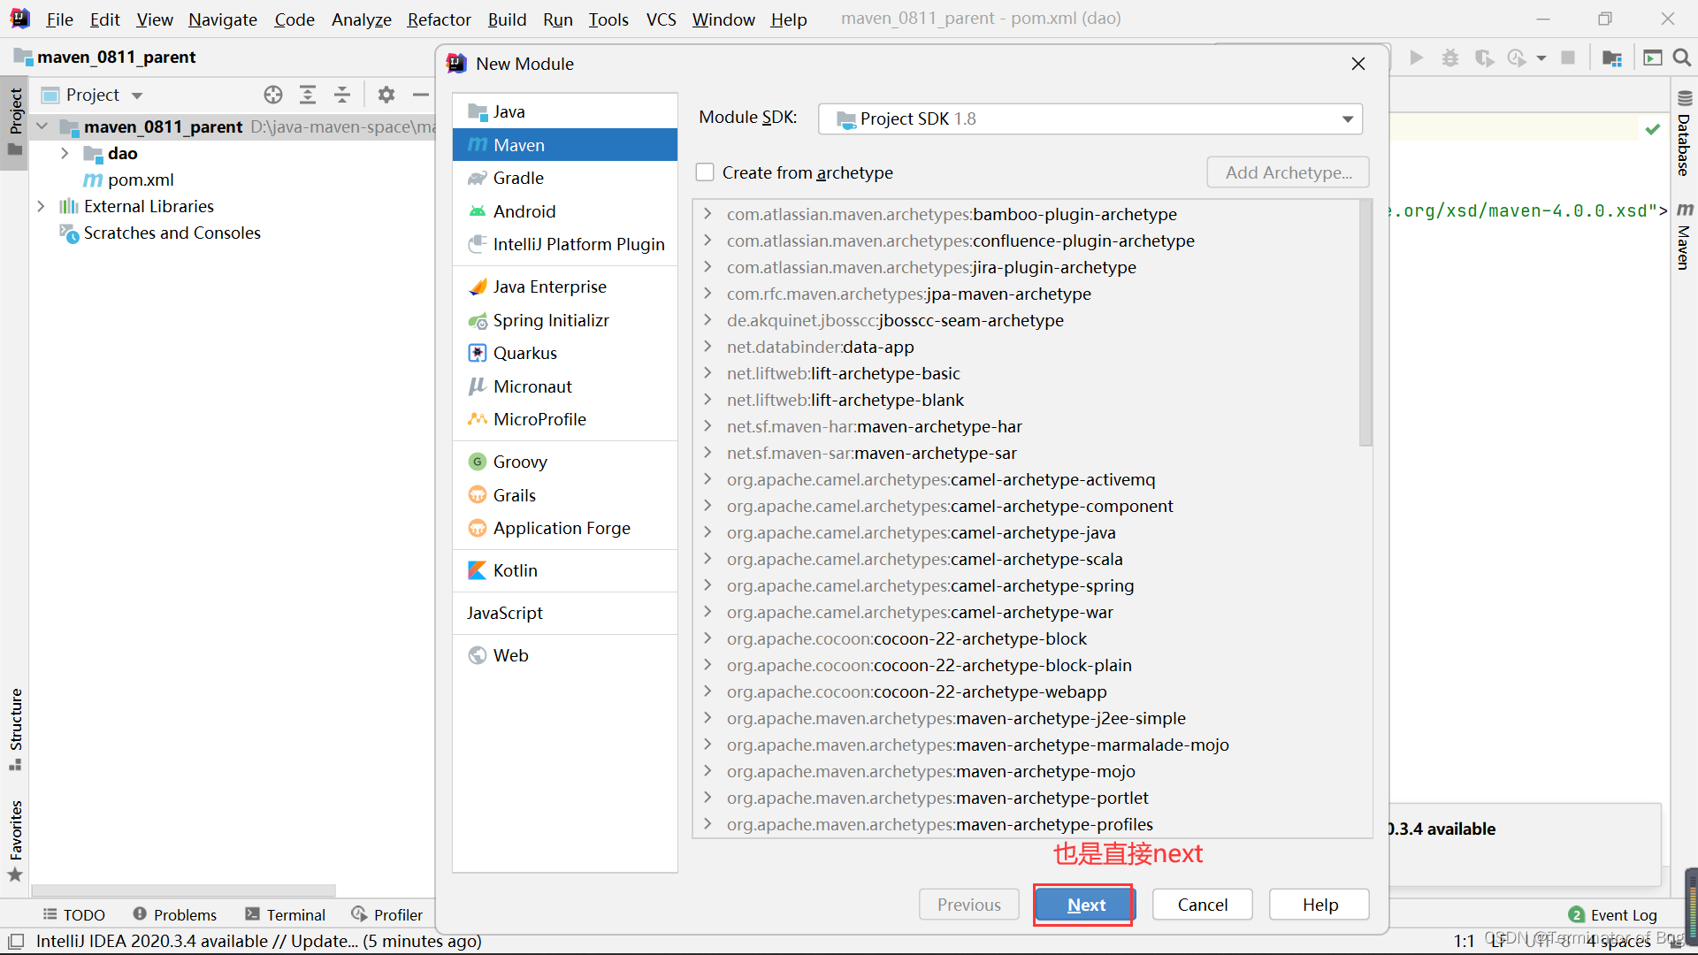Click the Cancel button
This screenshot has height=955, width=1698.
click(x=1202, y=905)
